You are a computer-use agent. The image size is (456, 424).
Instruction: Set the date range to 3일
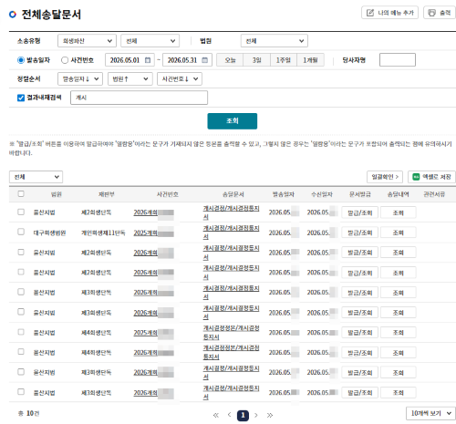click(257, 60)
